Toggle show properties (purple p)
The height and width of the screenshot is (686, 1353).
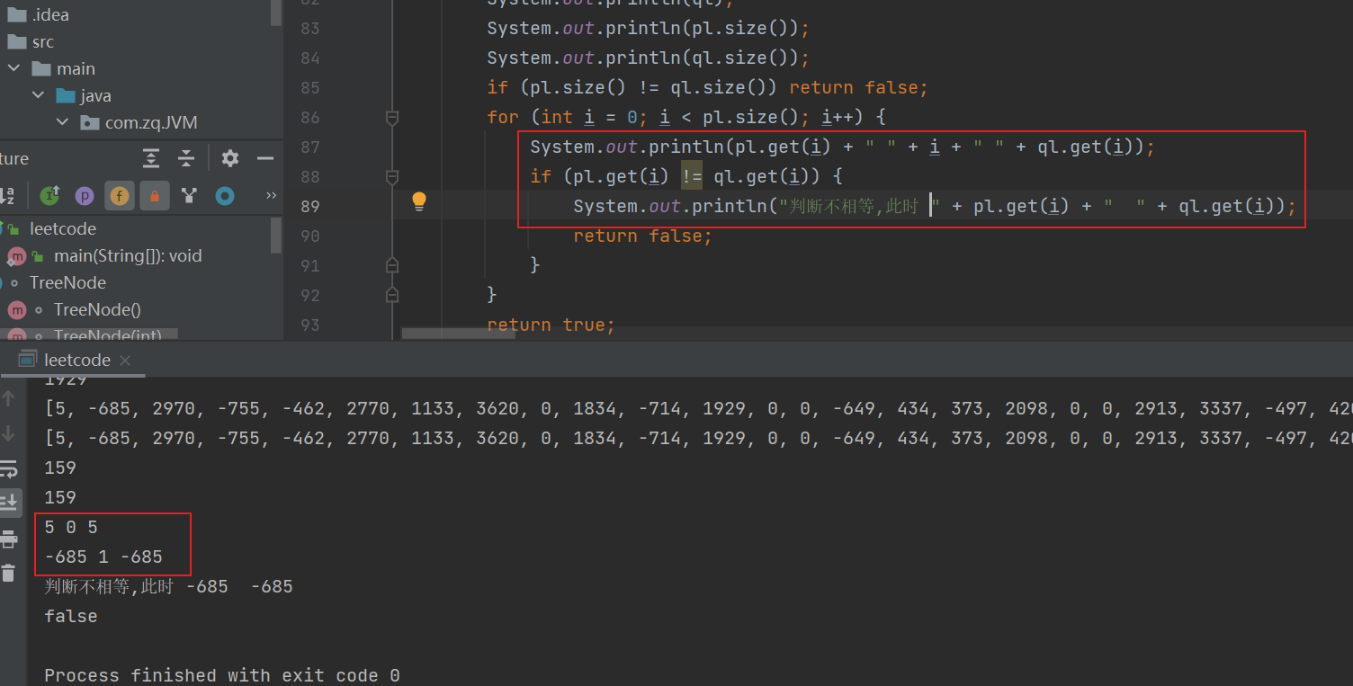point(85,195)
